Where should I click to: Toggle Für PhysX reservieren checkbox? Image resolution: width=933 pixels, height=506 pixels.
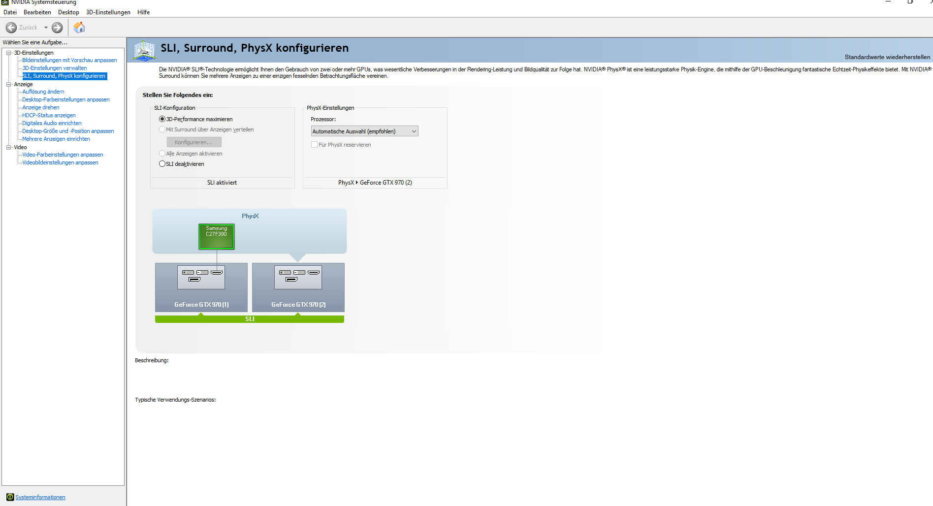coord(314,145)
